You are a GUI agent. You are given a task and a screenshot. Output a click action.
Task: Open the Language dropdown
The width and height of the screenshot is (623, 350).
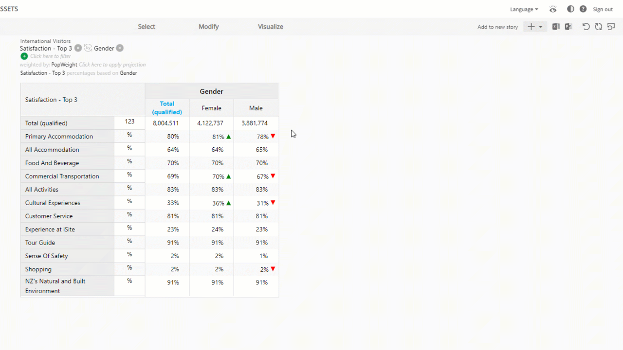(524, 9)
